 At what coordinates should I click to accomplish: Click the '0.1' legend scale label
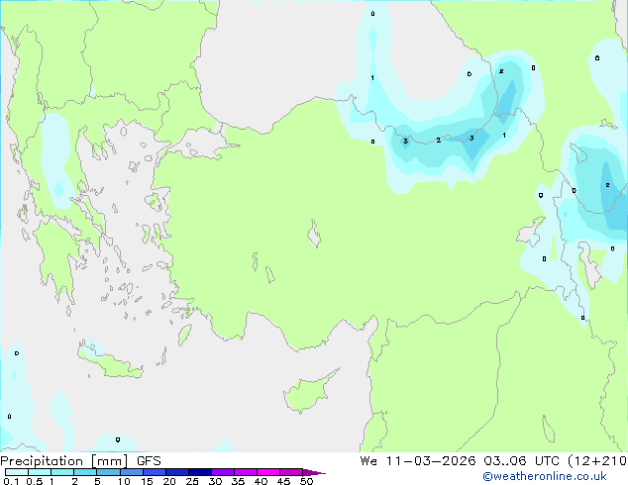point(11,481)
